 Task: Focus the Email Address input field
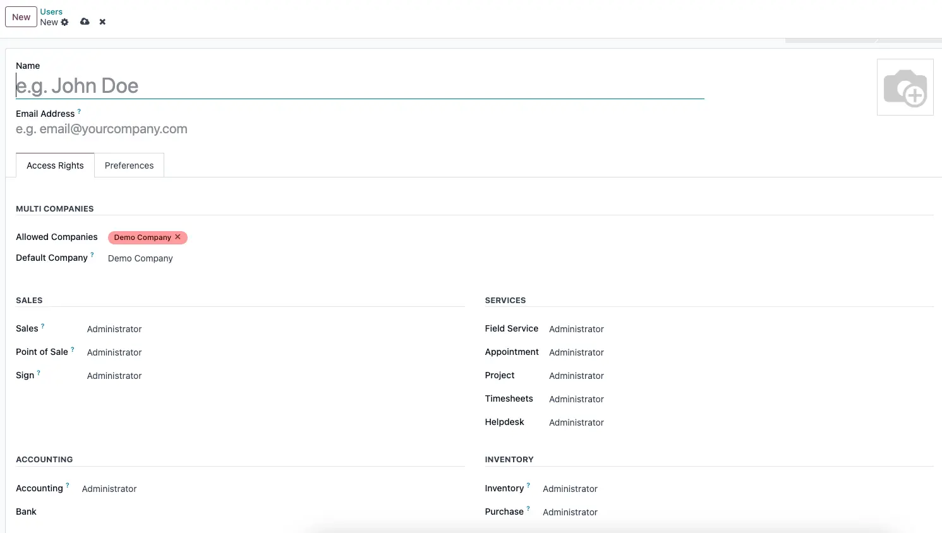click(x=253, y=129)
